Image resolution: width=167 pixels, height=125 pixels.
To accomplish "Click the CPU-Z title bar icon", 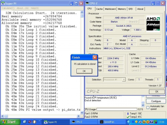I will [87, 3].
